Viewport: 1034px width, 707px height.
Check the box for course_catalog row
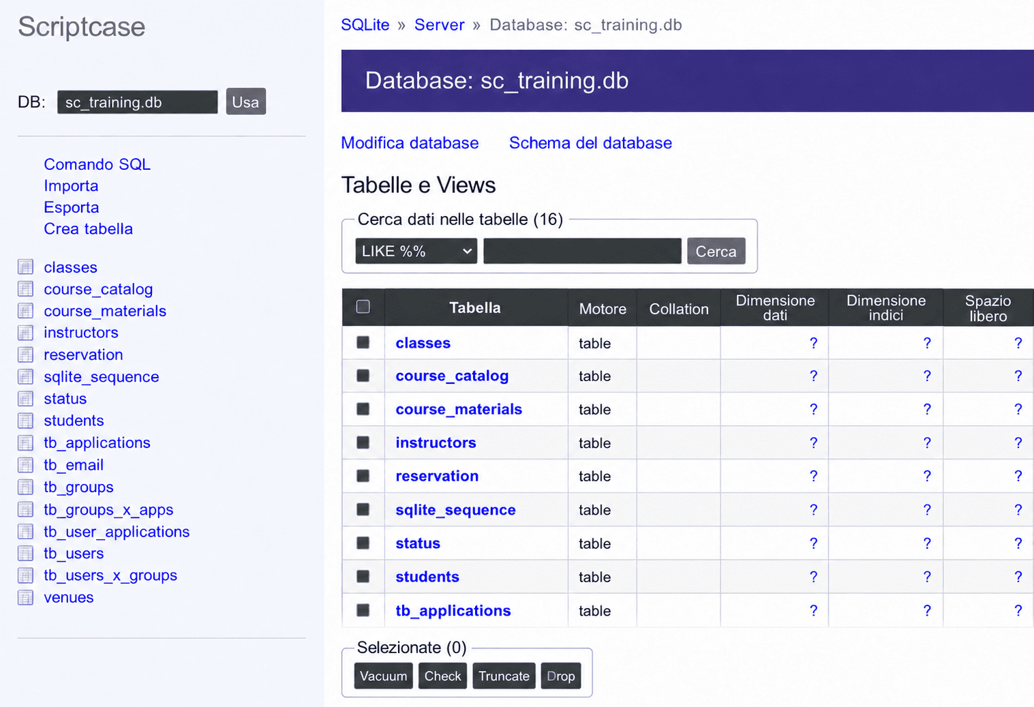tap(363, 376)
